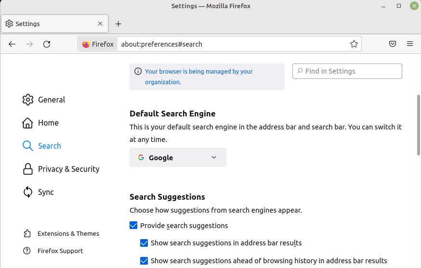
Task: Click the Find in Settings search field
Action: click(x=347, y=71)
